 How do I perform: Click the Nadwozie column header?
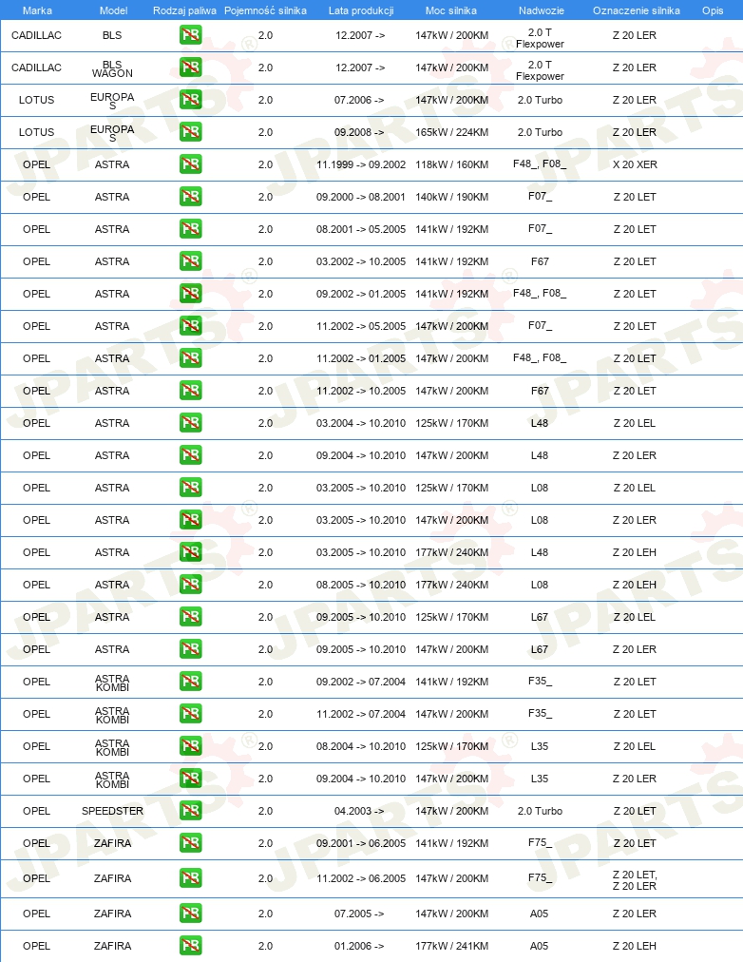[x=542, y=10]
